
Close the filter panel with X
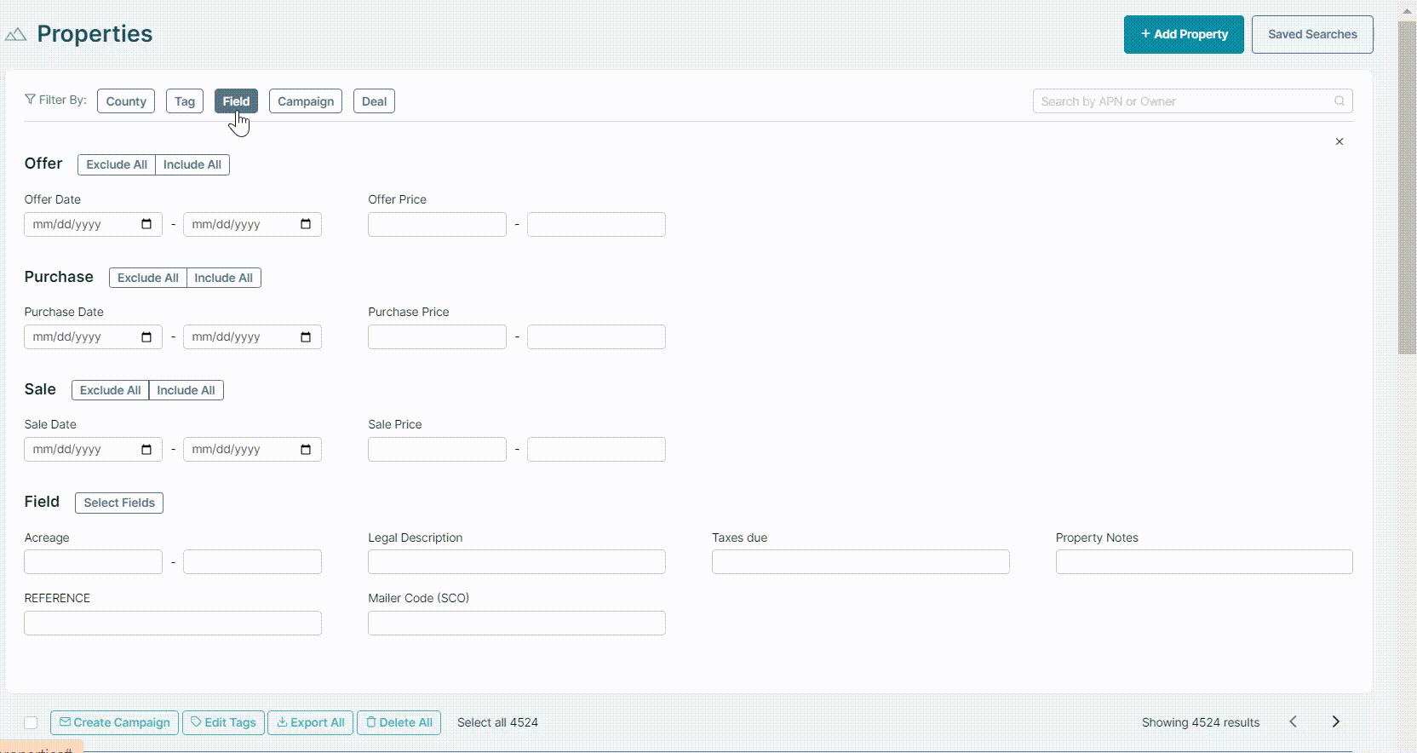(1340, 141)
